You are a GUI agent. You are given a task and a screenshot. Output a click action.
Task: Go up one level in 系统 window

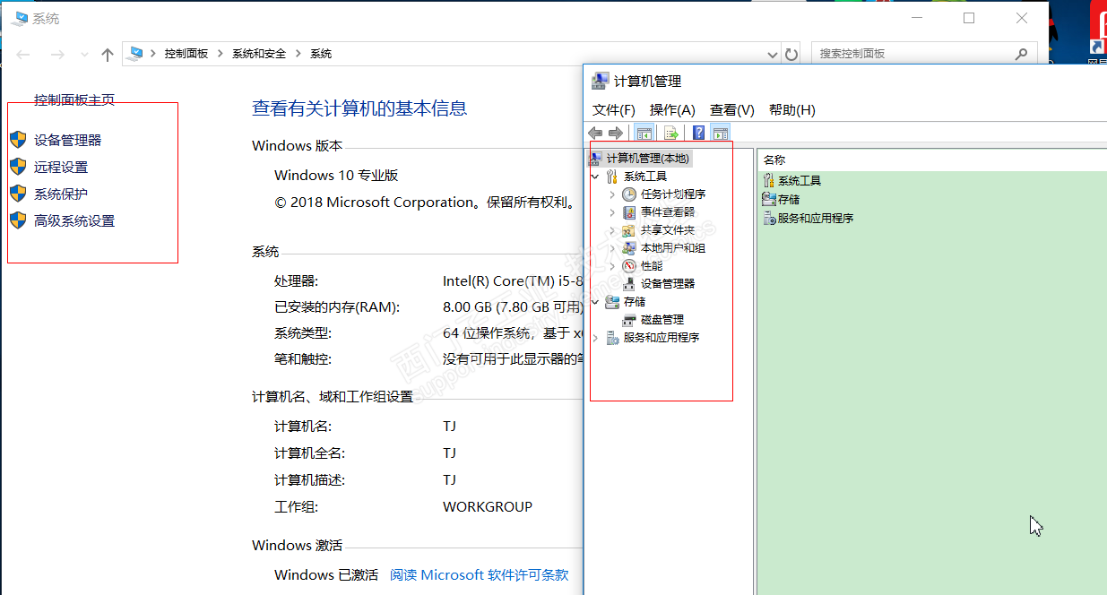108,55
